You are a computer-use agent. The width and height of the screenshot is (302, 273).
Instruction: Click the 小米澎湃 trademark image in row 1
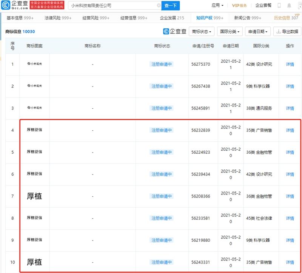34,64
